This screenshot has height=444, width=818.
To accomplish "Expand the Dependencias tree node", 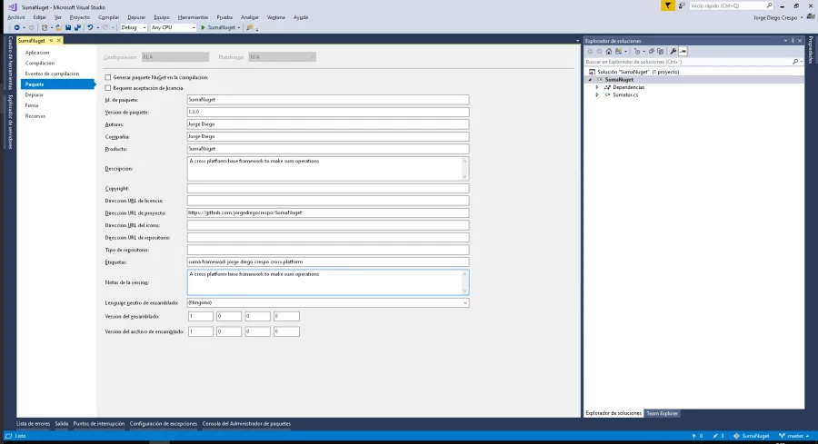I will click(597, 87).
